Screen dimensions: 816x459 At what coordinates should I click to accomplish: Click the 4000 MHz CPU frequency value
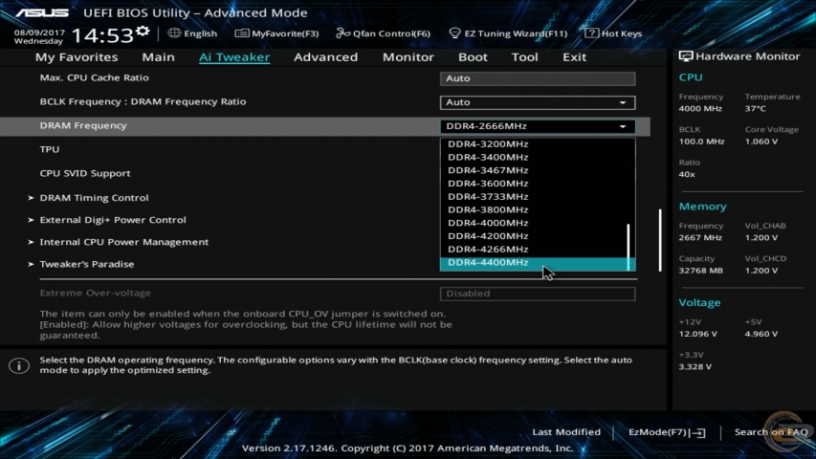click(700, 109)
